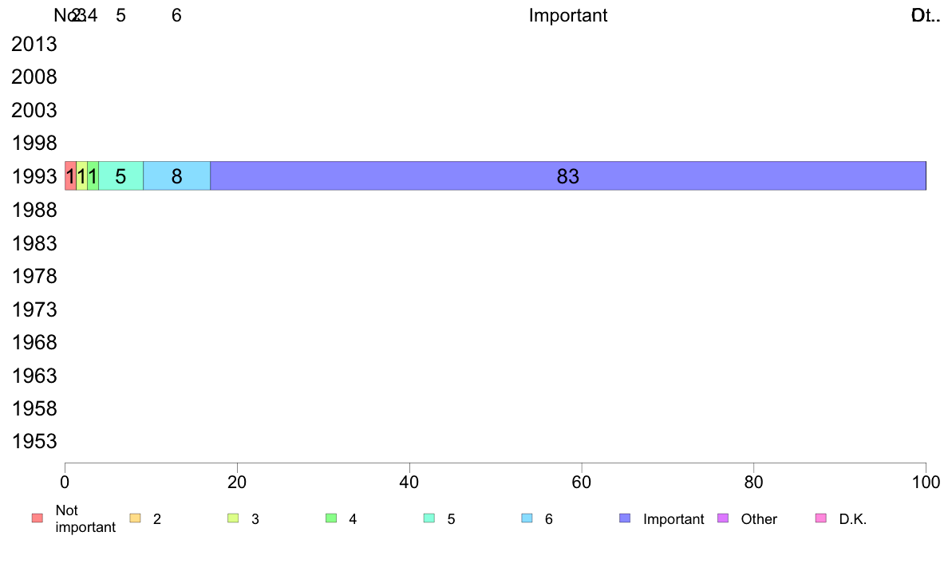Click the teal legend swatch for 5

pyautogui.click(x=429, y=518)
